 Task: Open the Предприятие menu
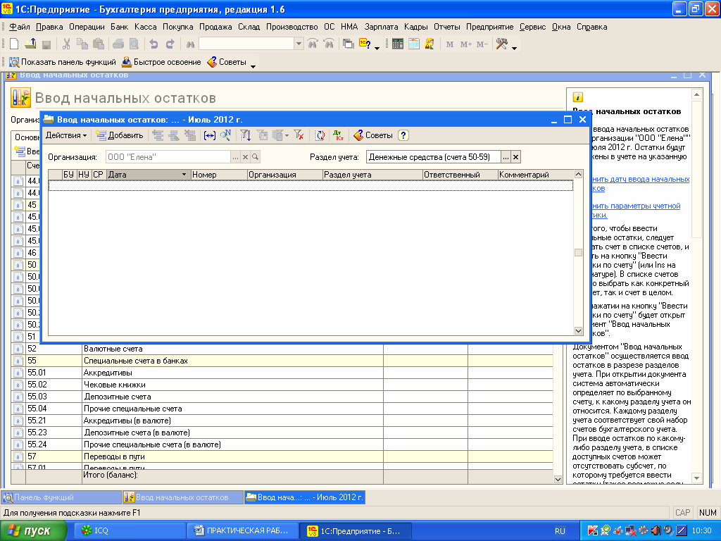(x=490, y=27)
